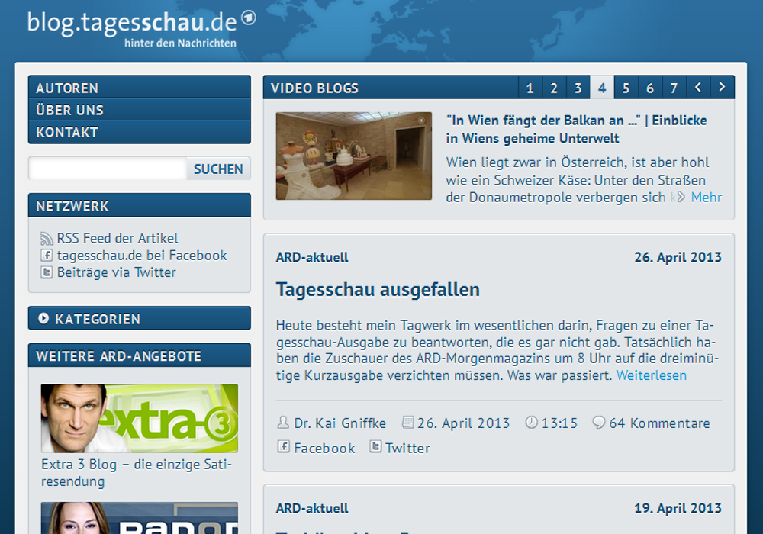Viewport: 763px width, 534px height.
Task: Click the 26. April 2013 date in post footer
Action: pos(463,423)
